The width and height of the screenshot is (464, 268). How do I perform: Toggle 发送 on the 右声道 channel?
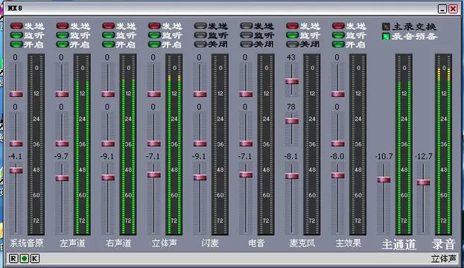(x=108, y=26)
